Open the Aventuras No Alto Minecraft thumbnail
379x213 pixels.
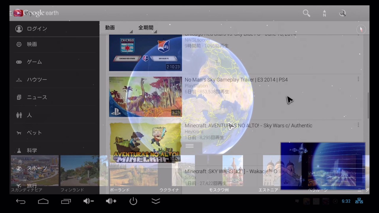(x=145, y=143)
